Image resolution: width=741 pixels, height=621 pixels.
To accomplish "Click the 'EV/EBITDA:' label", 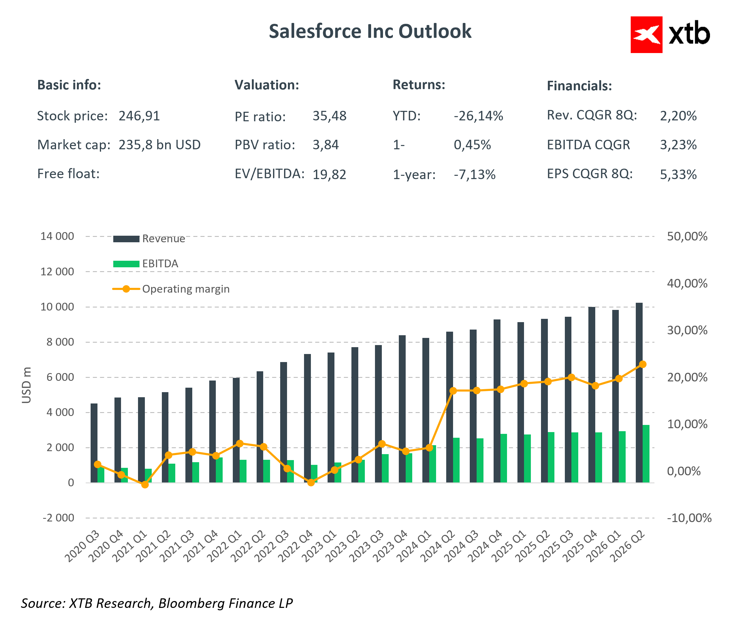I will (269, 174).
